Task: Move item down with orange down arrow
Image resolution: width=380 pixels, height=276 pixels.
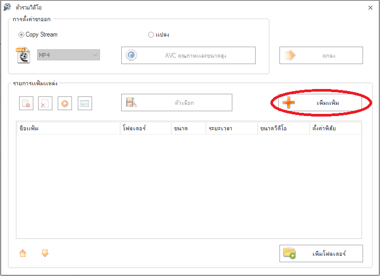Action: point(45,253)
